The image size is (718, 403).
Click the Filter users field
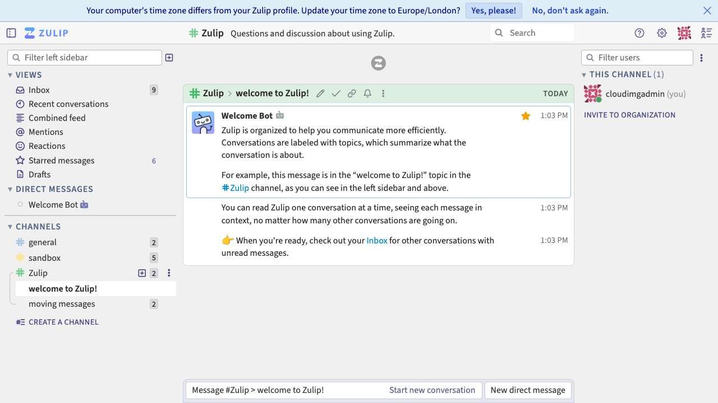(637, 58)
